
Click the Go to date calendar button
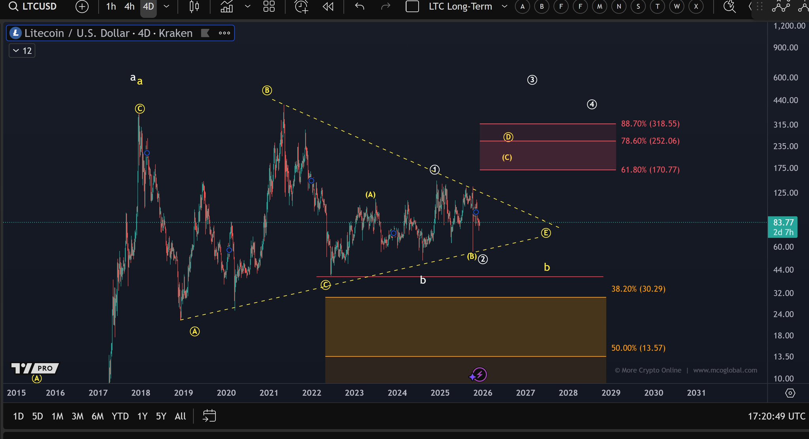click(x=209, y=416)
